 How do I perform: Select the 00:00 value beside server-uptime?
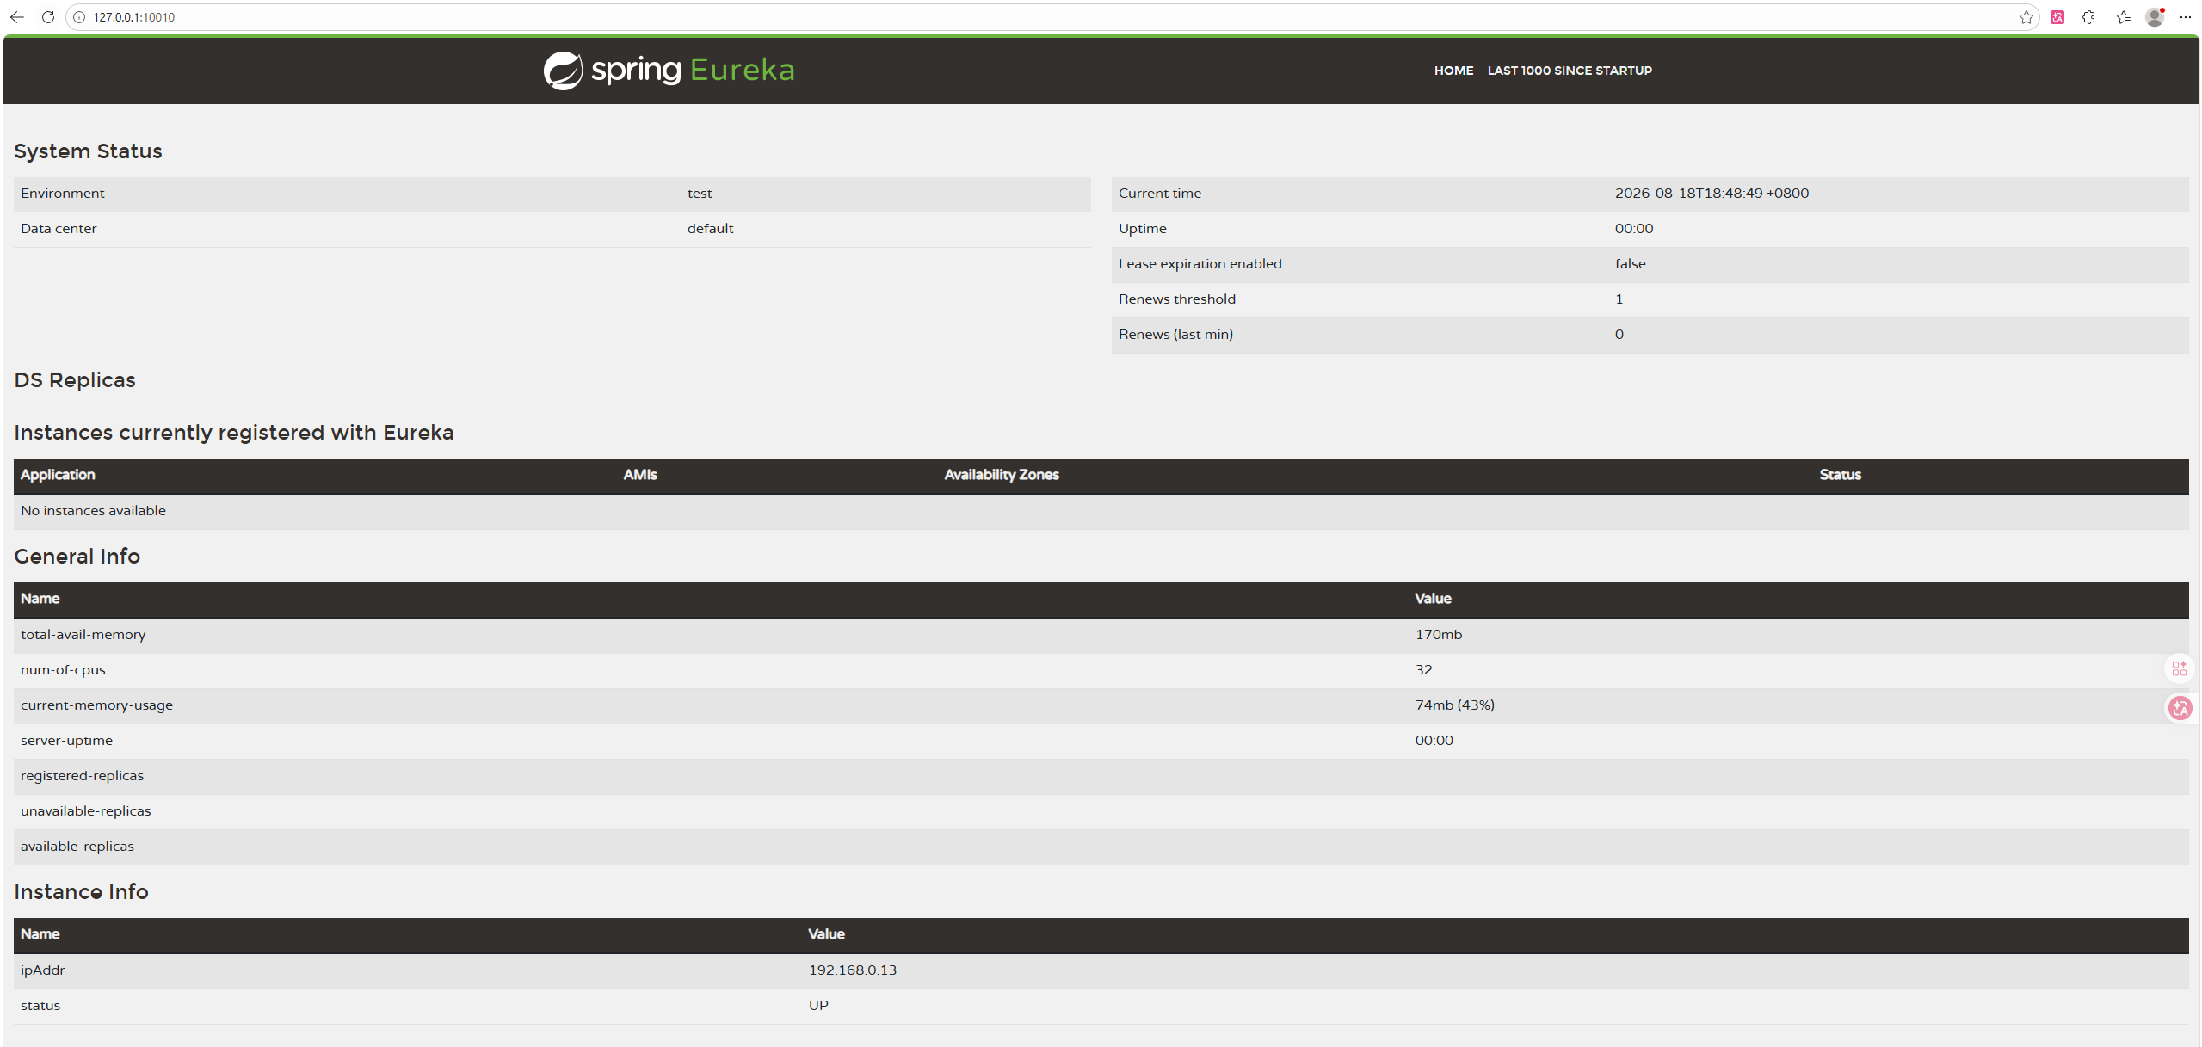[1434, 741]
